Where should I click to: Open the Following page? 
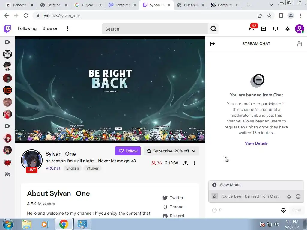pos(27,28)
